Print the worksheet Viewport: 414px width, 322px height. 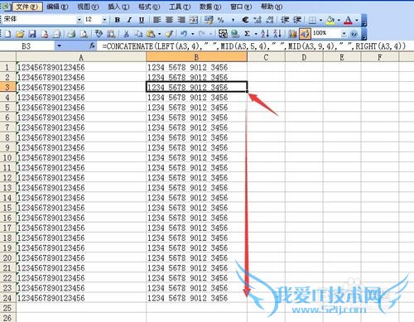pyautogui.click(x=71, y=34)
